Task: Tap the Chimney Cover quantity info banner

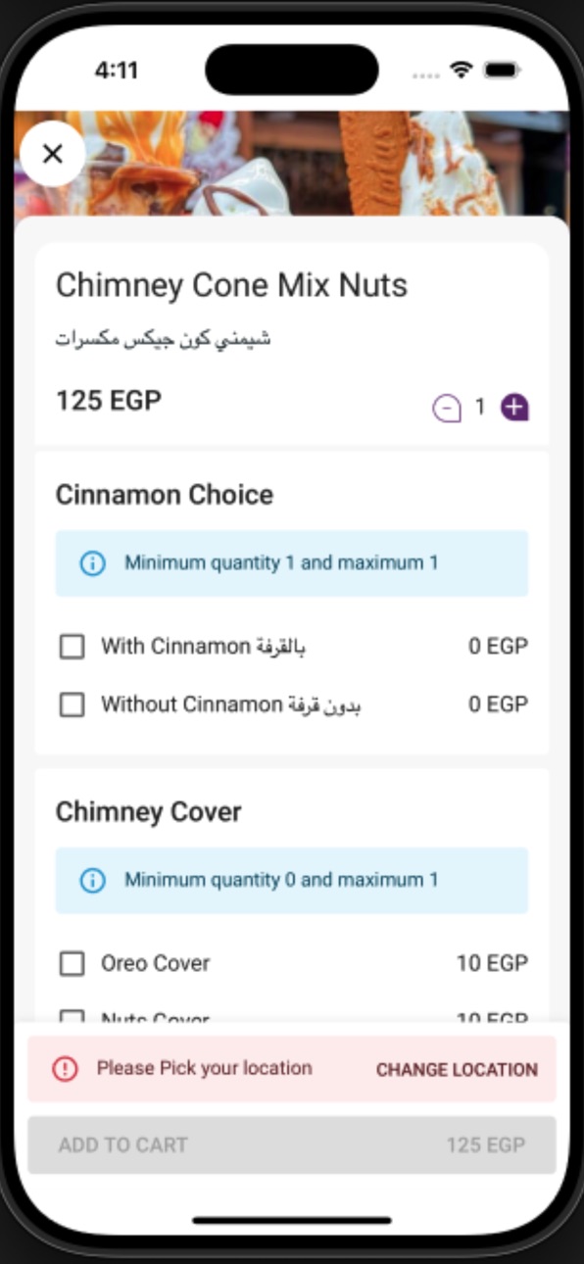Action: click(292, 880)
